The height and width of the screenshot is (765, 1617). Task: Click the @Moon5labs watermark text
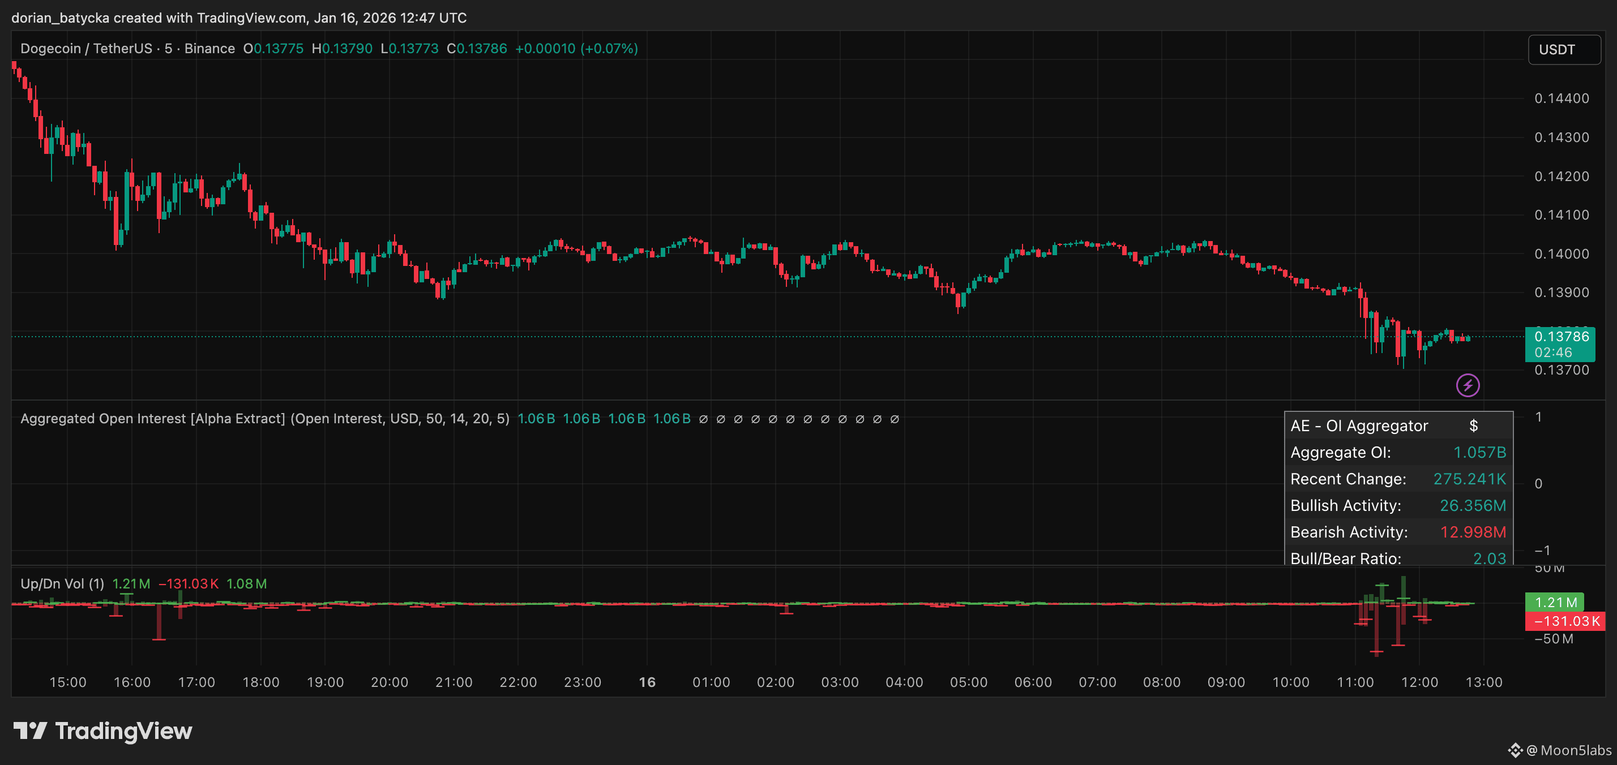coord(1569,750)
